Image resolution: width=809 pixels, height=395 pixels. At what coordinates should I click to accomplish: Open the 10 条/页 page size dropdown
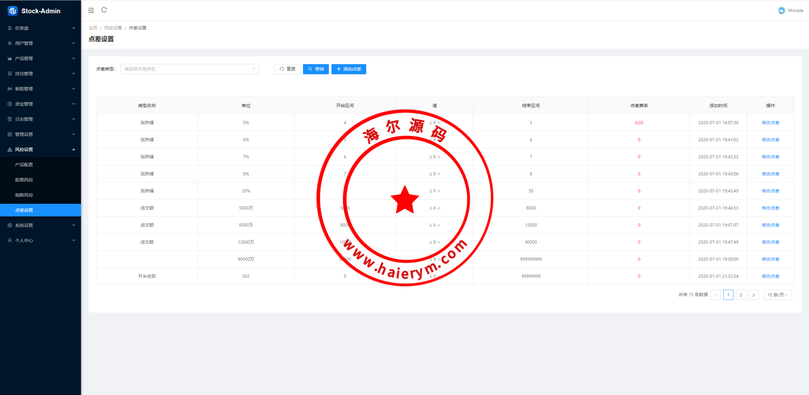point(777,295)
